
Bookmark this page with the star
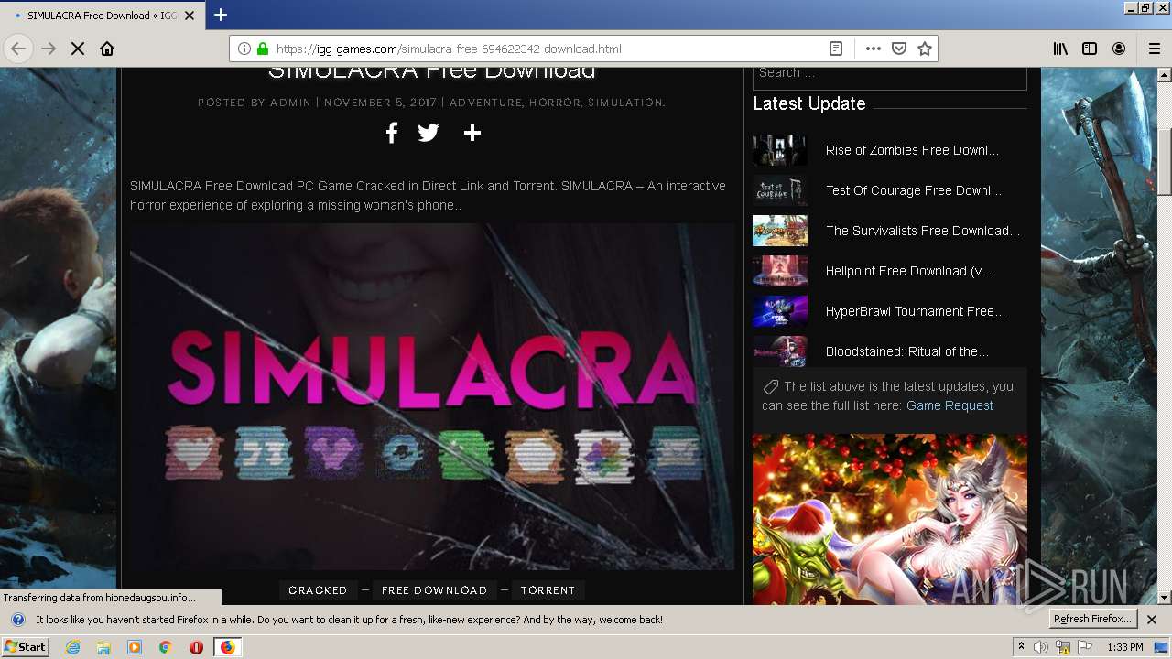pos(925,49)
